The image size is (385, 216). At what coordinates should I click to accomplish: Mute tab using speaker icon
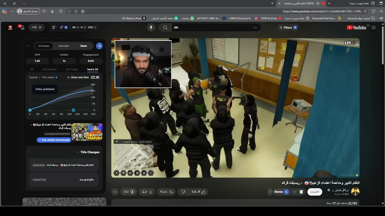tap(317, 3)
